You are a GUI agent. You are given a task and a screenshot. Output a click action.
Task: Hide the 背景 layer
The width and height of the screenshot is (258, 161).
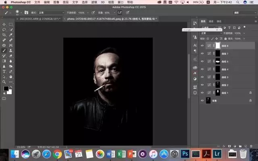pyautogui.click(x=202, y=101)
